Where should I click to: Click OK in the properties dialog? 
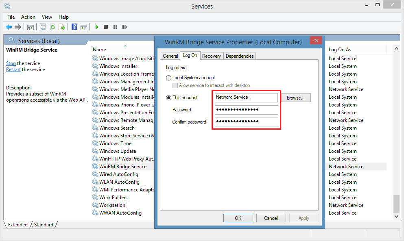[238, 218]
